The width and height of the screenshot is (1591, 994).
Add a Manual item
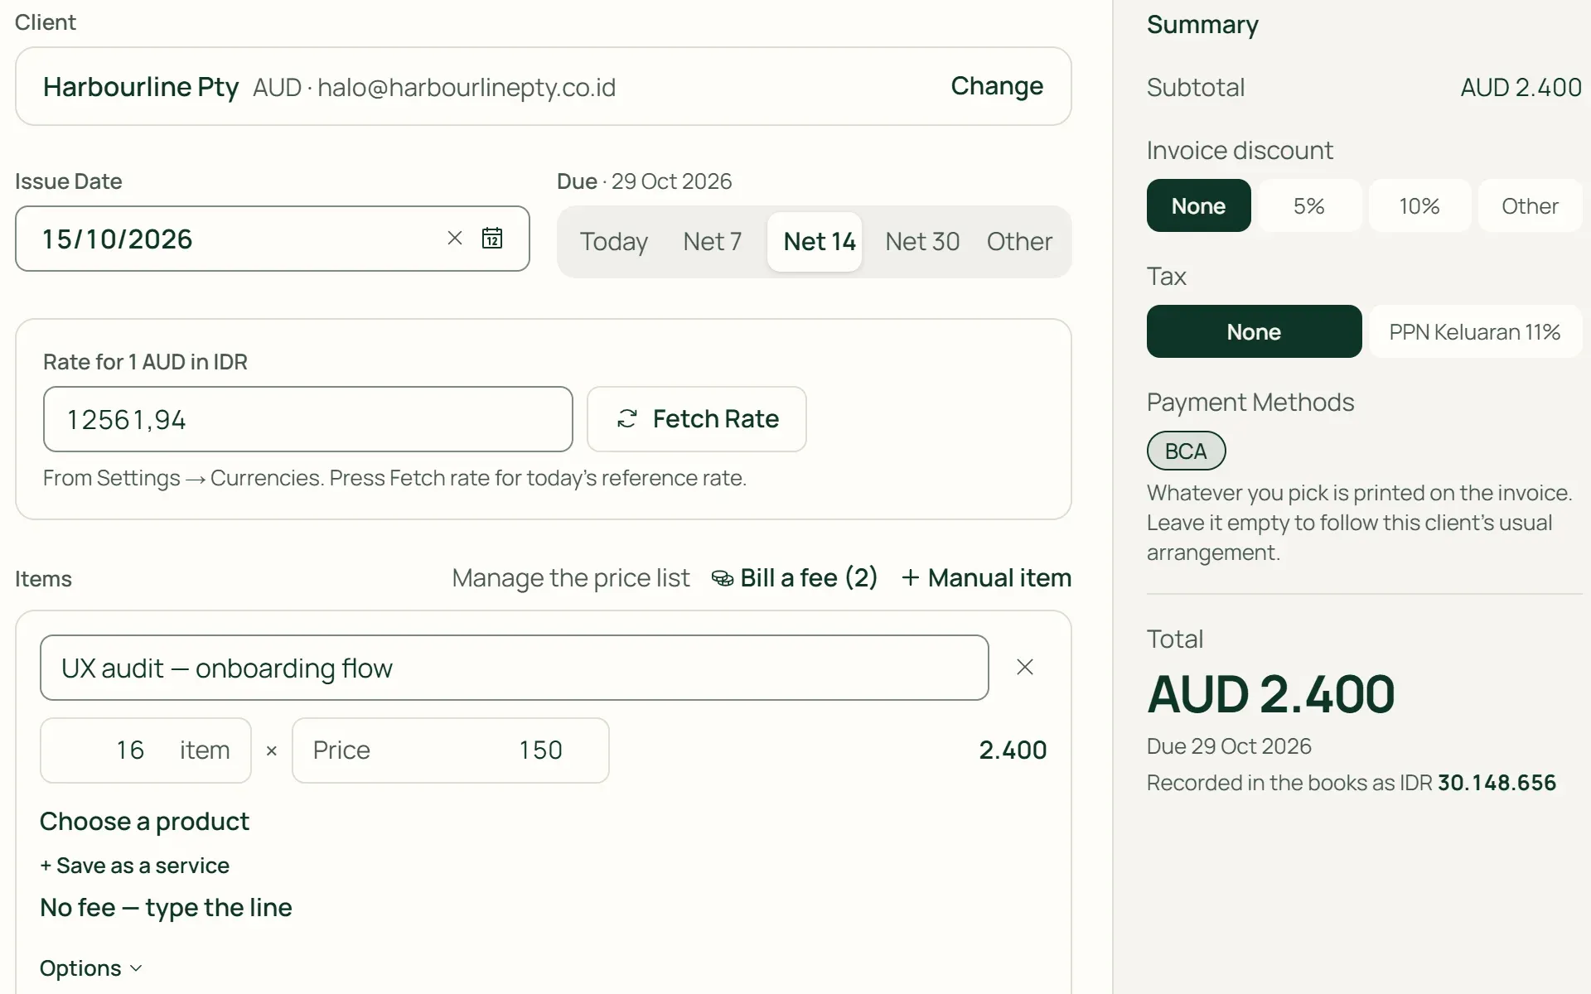click(x=986, y=578)
